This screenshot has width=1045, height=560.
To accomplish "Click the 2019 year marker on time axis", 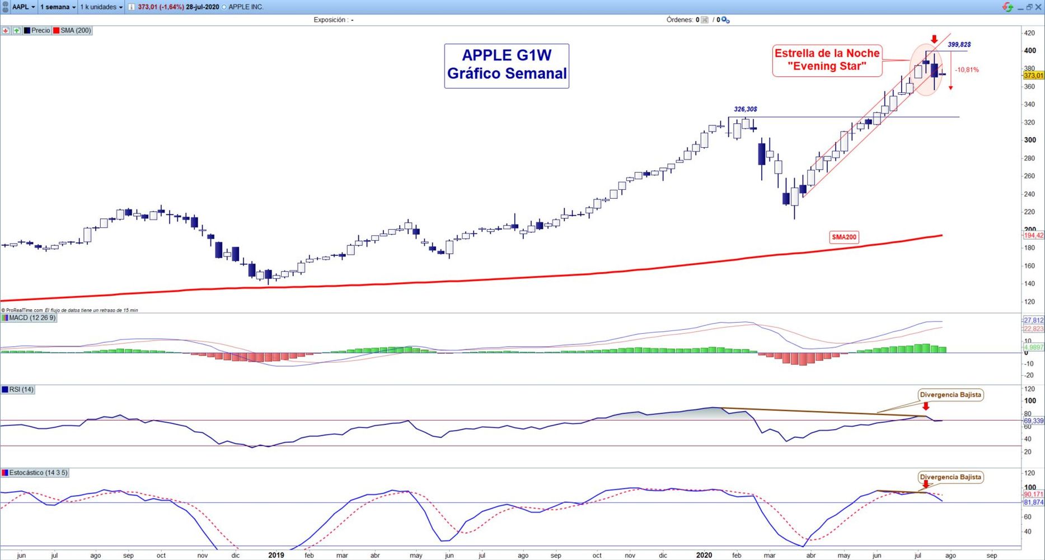I will tap(276, 556).
